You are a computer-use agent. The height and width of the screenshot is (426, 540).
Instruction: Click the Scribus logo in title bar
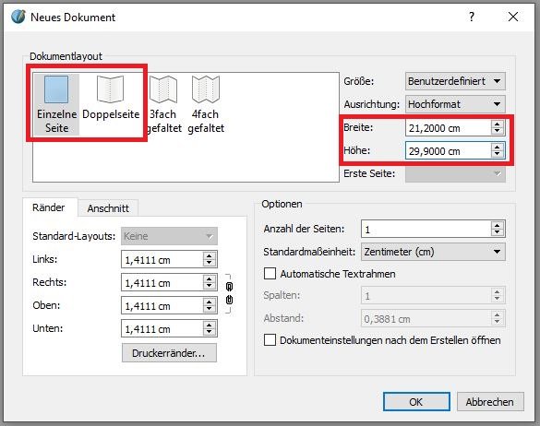point(18,17)
